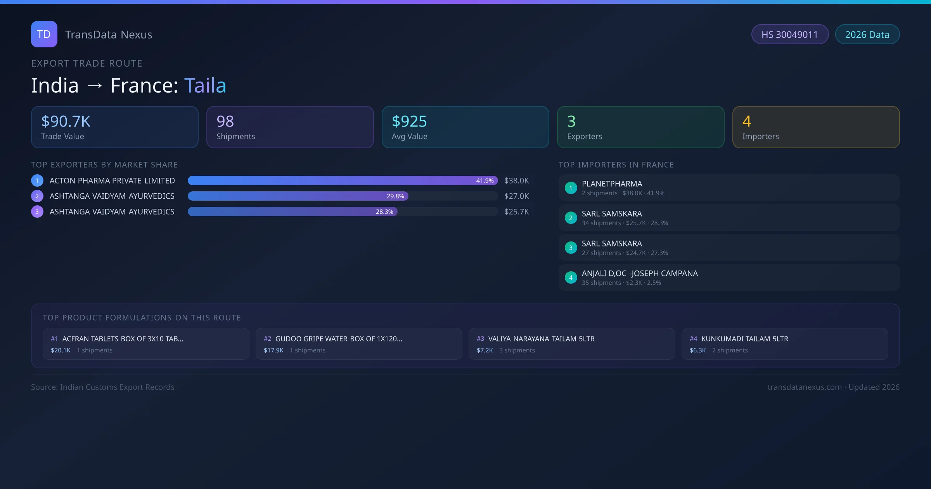Viewport: 931px width, 489px height.
Task: Click the 29.8% market share bar
Action: coord(298,196)
